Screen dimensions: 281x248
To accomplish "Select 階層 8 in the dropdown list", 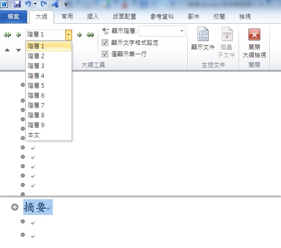I will tap(48, 115).
